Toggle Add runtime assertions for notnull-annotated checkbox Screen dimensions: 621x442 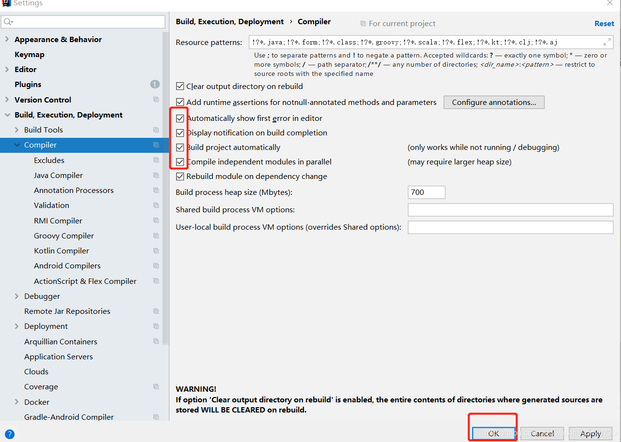click(x=180, y=102)
